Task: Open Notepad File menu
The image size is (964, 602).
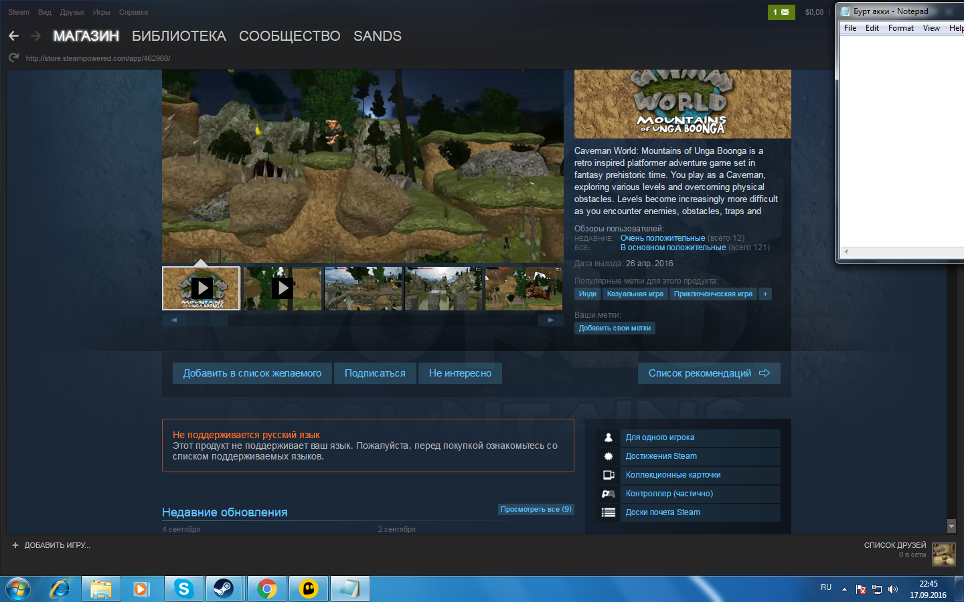Action: tap(850, 28)
